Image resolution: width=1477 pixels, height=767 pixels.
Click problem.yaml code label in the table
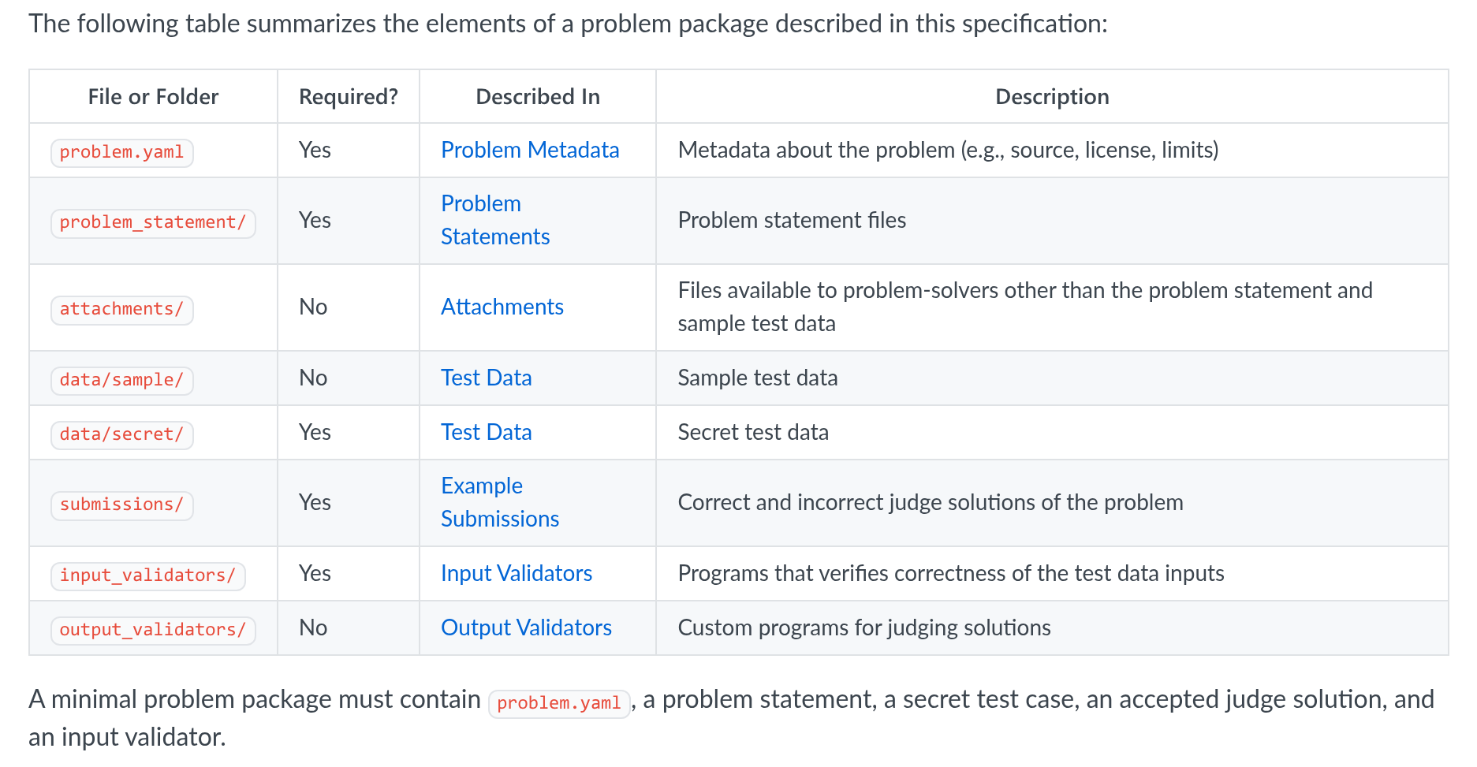[121, 152]
